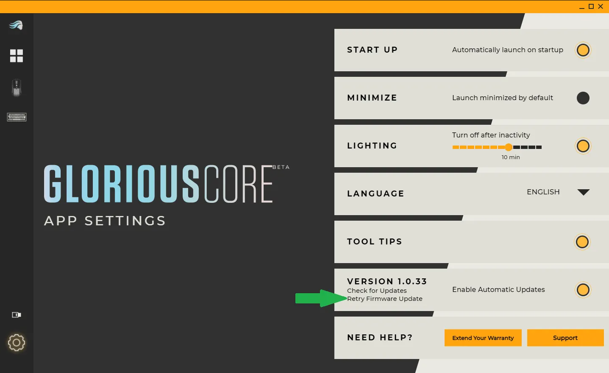The height and width of the screenshot is (373, 609).
Task: Select the mouse device icon
Action: click(17, 88)
